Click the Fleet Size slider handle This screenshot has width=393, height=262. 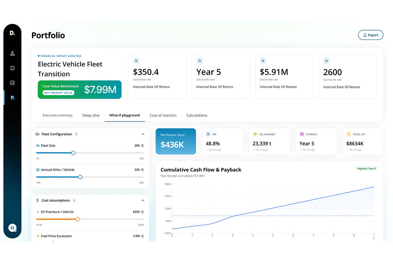pos(73,153)
